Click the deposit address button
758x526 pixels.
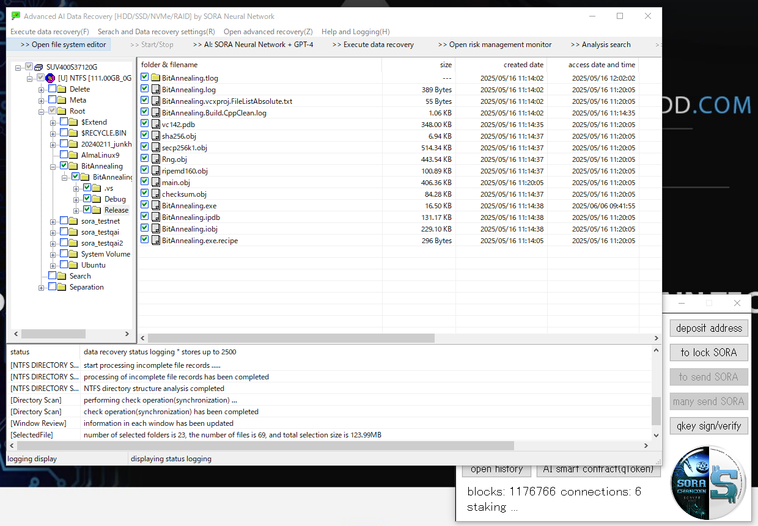[709, 328]
